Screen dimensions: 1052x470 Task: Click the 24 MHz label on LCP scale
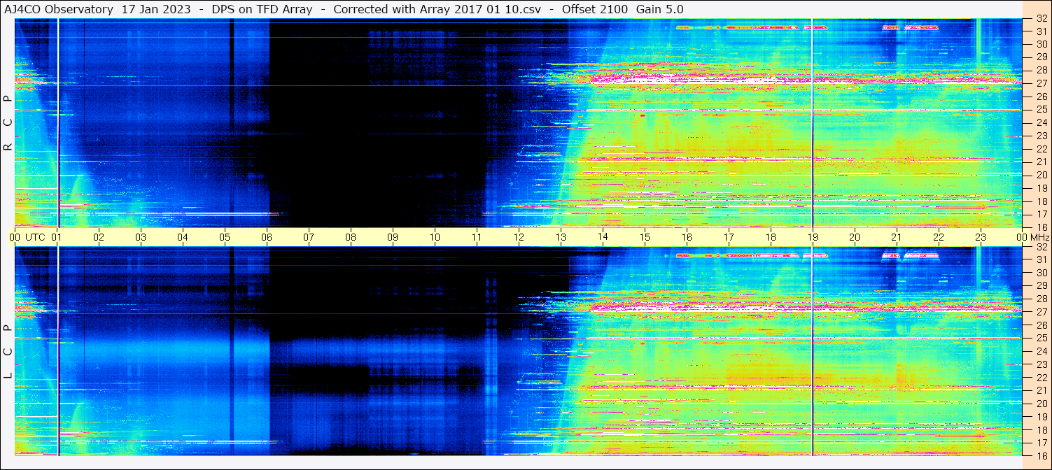tap(1041, 351)
